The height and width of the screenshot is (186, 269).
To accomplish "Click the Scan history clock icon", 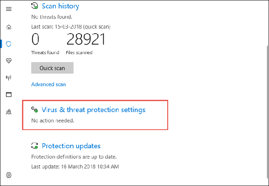I will (x=35, y=6).
